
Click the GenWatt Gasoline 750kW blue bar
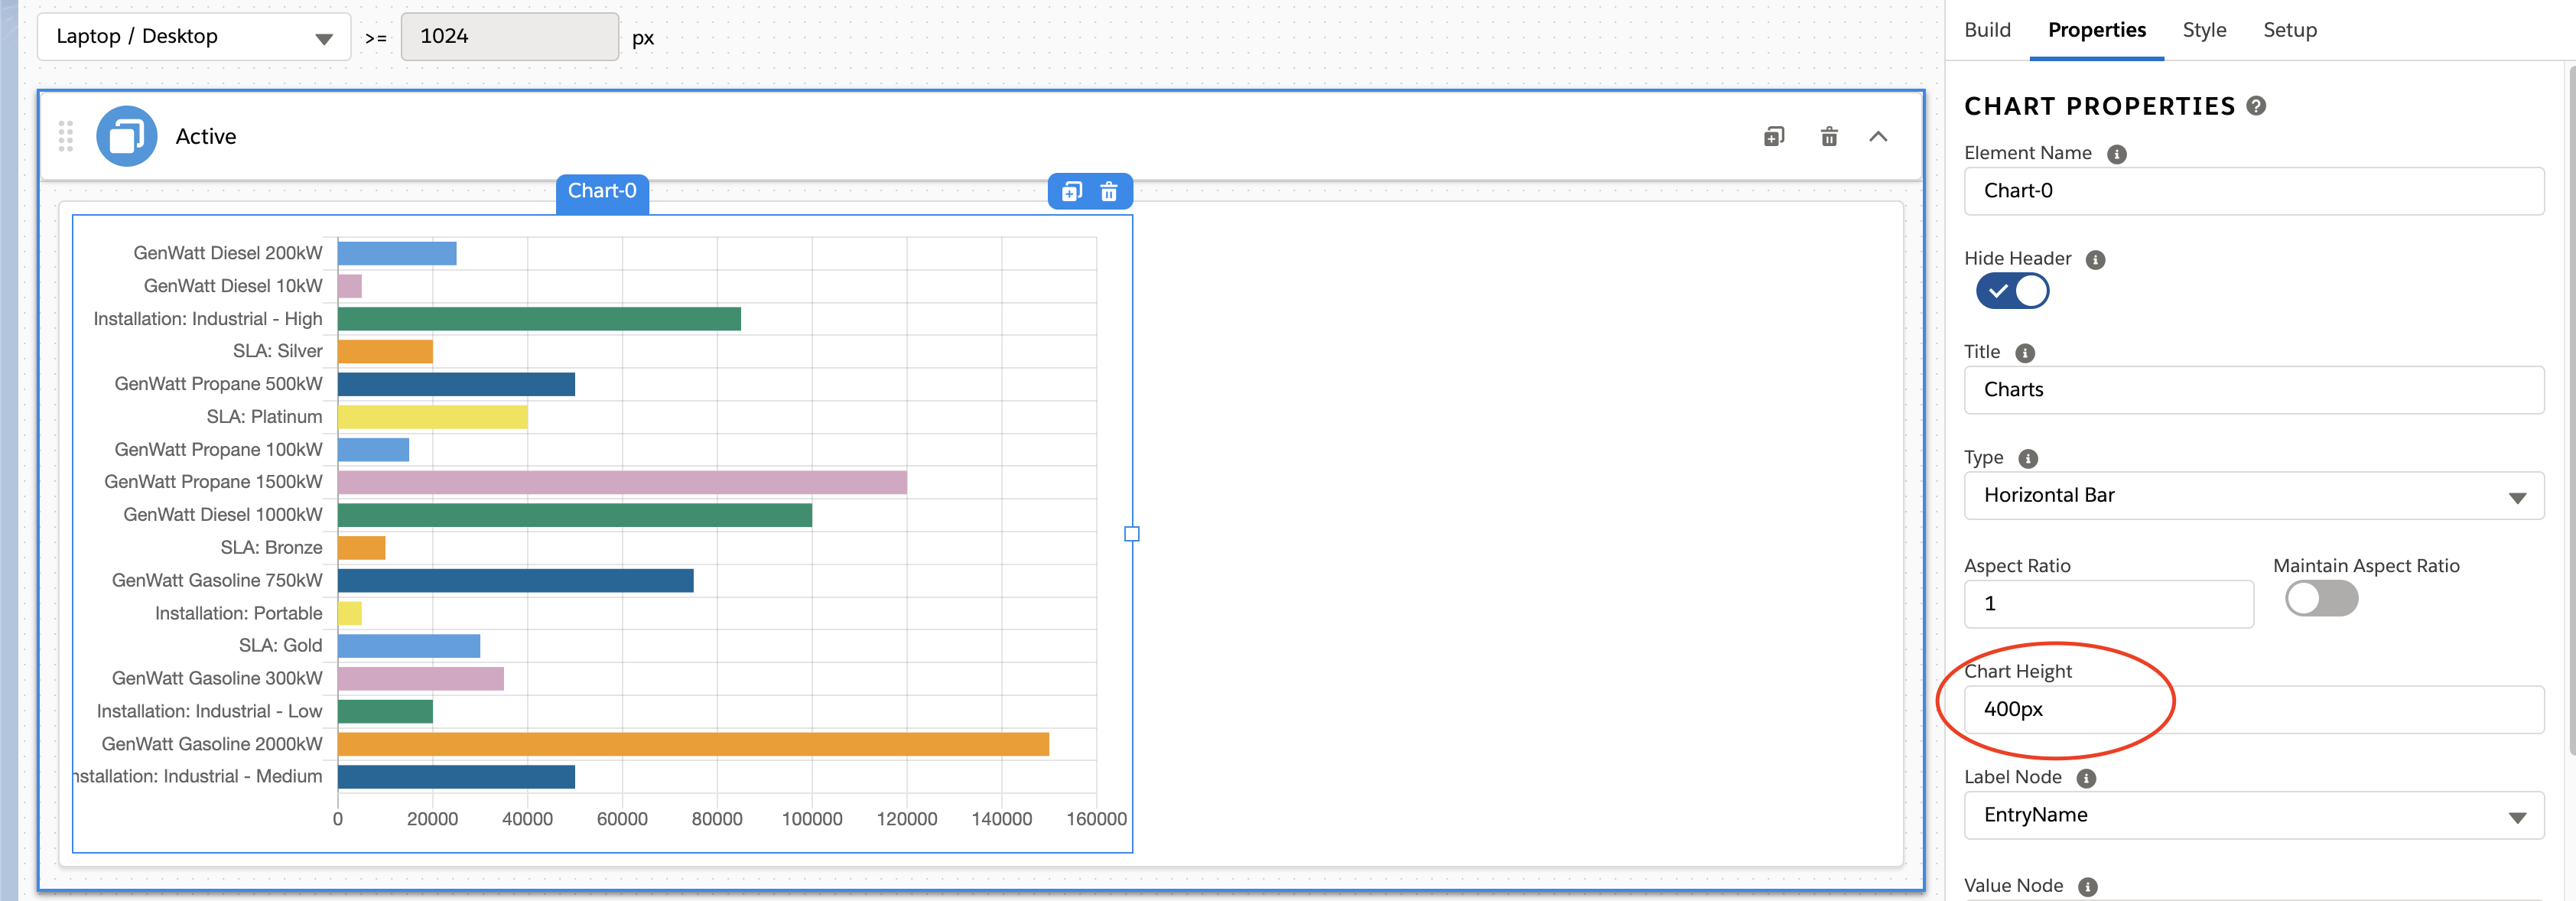pyautogui.click(x=516, y=580)
